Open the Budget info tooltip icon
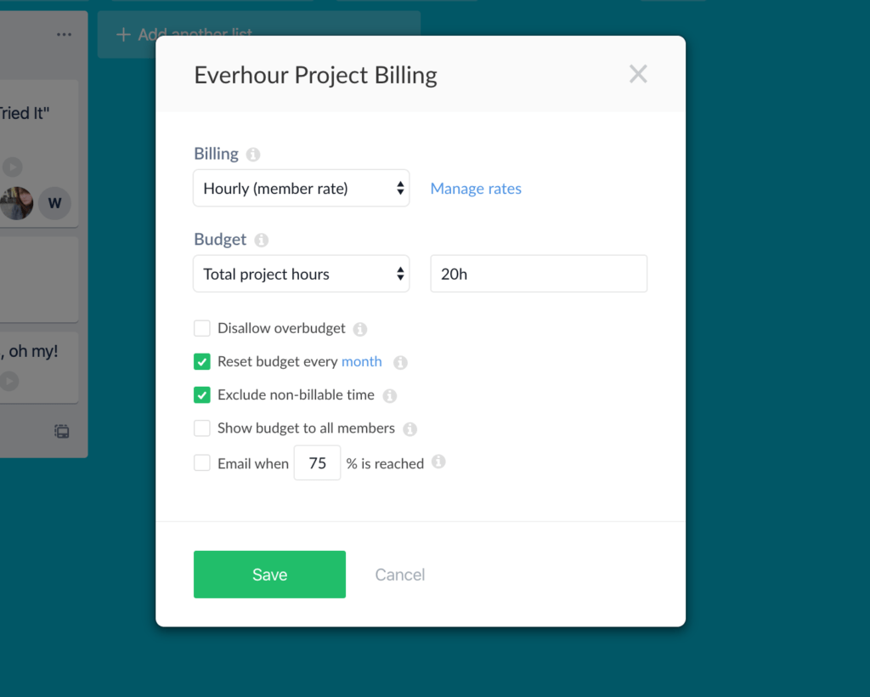The width and height of the screenshot is (870, 697). pos(263,239)
